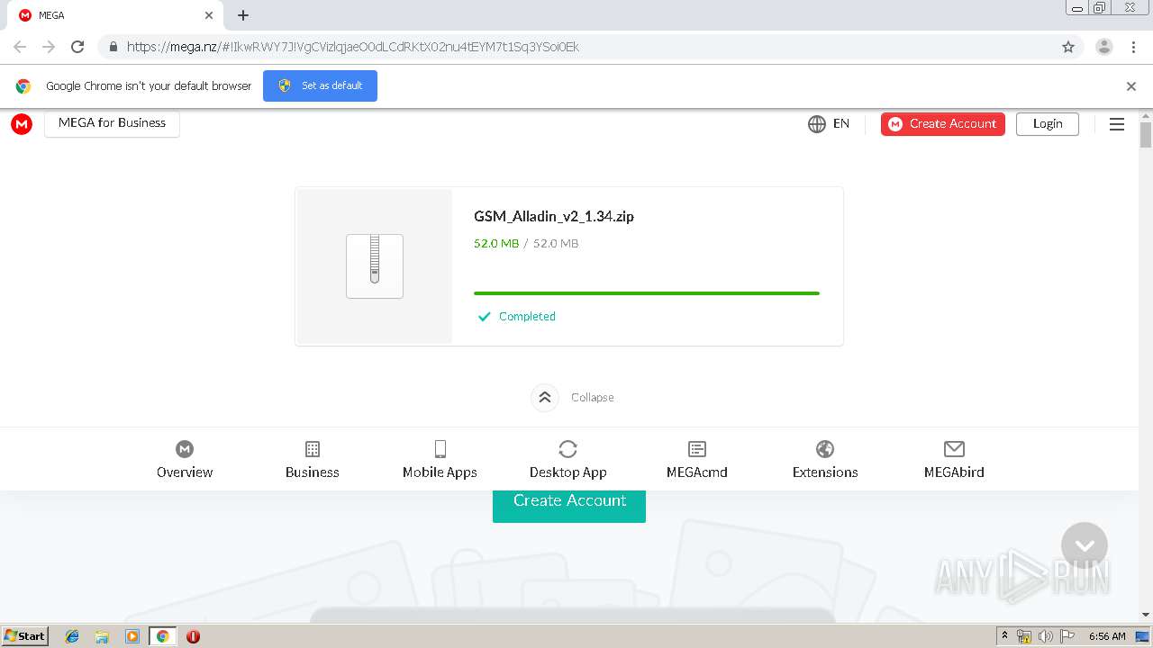Click the address bar URL

click(353, 47)
